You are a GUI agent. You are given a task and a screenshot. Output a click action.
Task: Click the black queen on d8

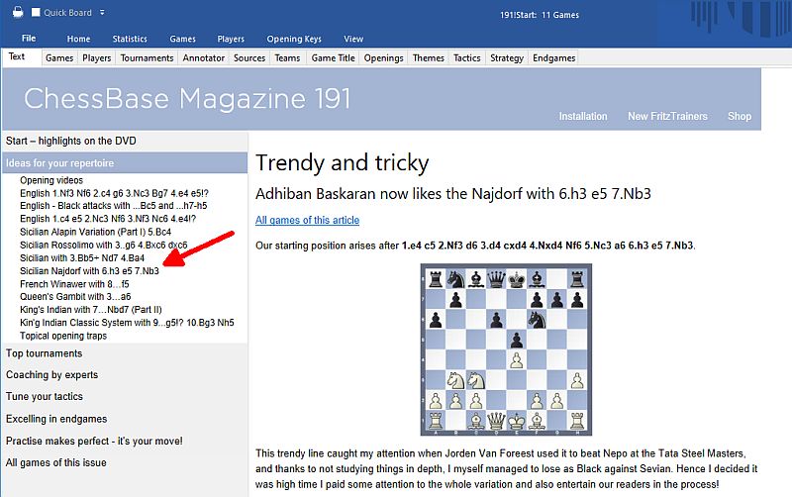click(x=496, y=279)
